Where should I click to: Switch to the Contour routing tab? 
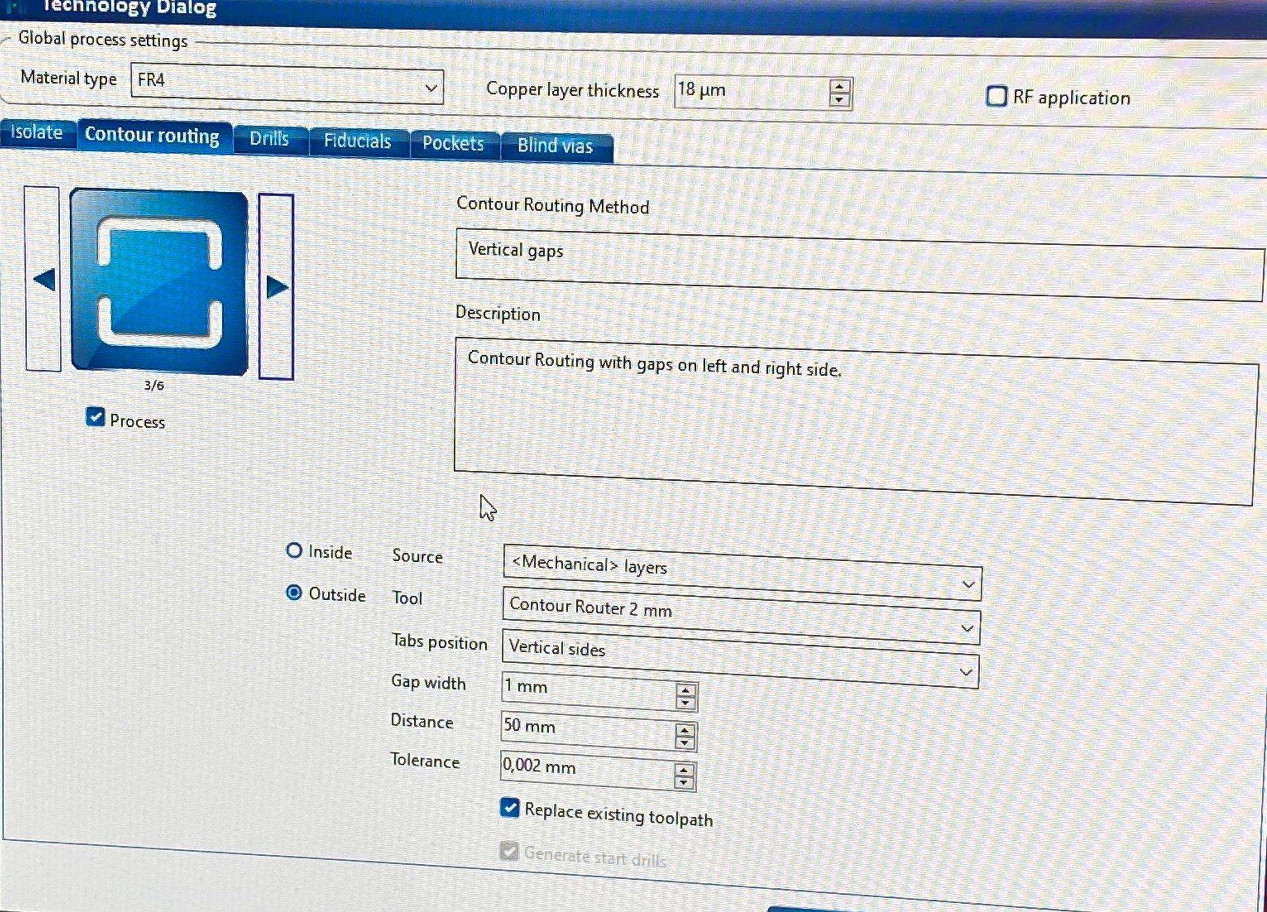pyautogui.click(x=153, y=136)
